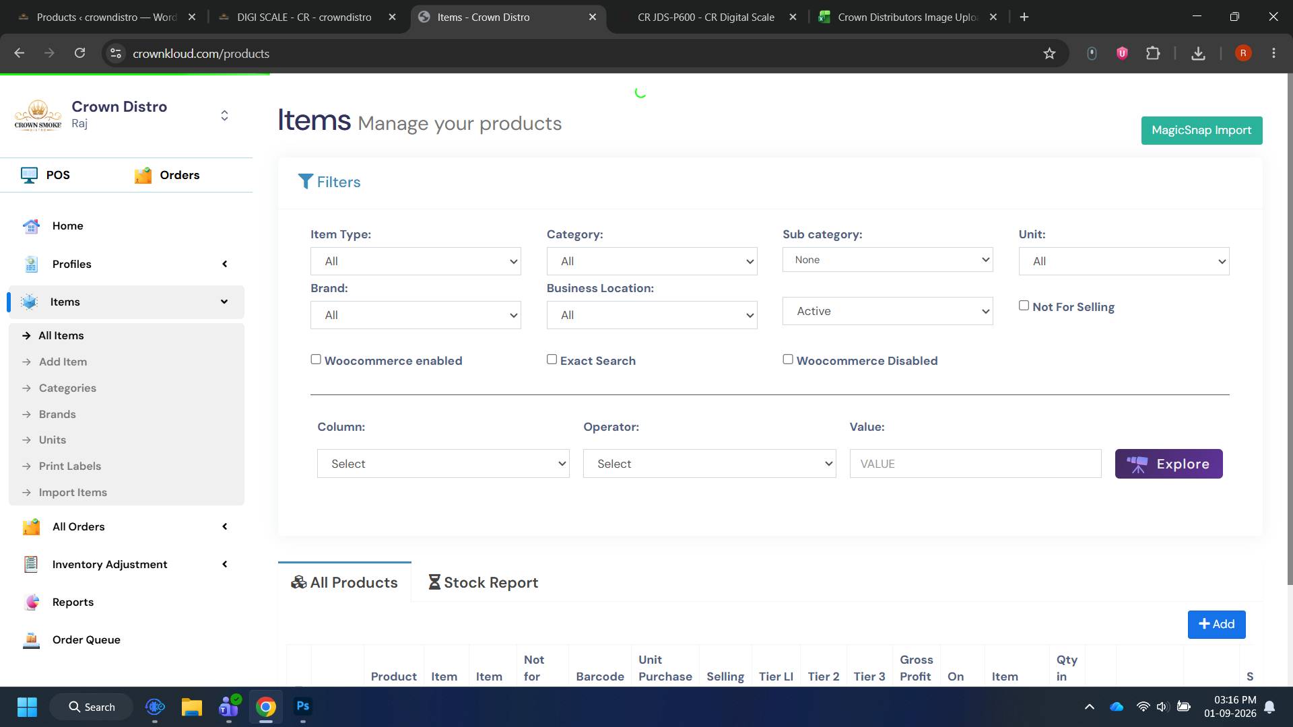Switch to the DIGI SCALE browser tab
This screenshot has width=1293, height=727.
pyautogui.click(x=304, y=17)
